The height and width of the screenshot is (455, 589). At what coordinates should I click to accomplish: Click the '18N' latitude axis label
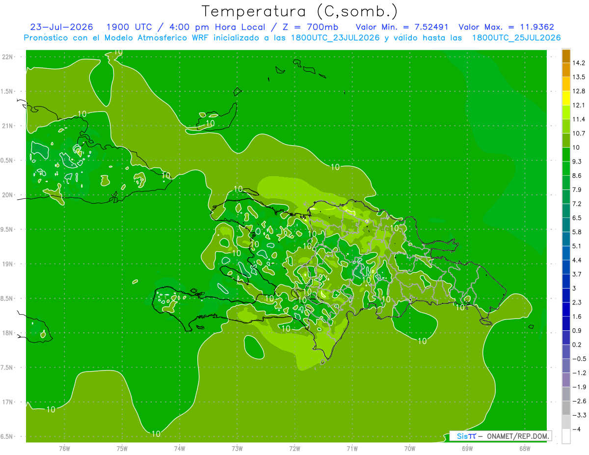(7, 333)
